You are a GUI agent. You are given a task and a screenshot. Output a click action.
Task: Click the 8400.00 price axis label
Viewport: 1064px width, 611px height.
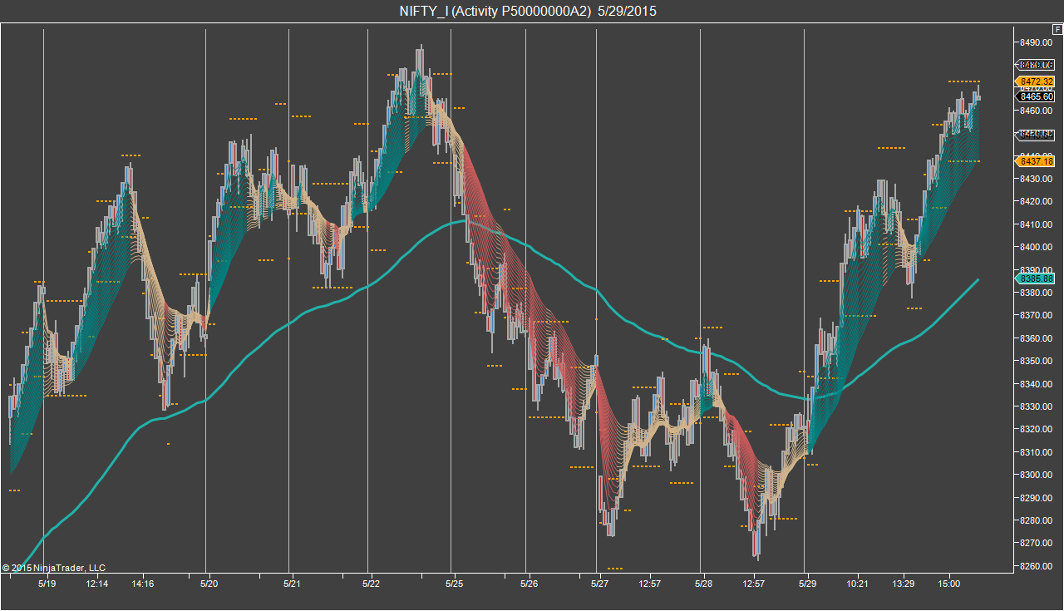pos(1037,247)
